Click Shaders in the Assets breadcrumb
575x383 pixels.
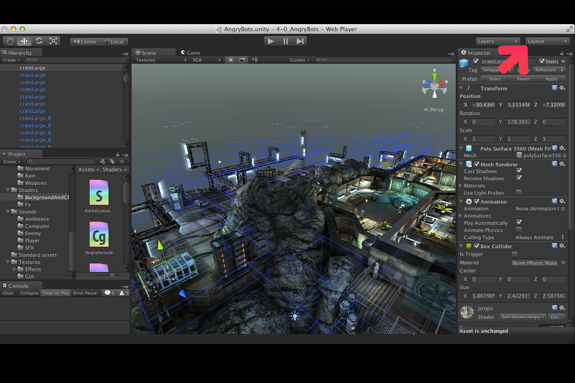click(x=112, y=169)
